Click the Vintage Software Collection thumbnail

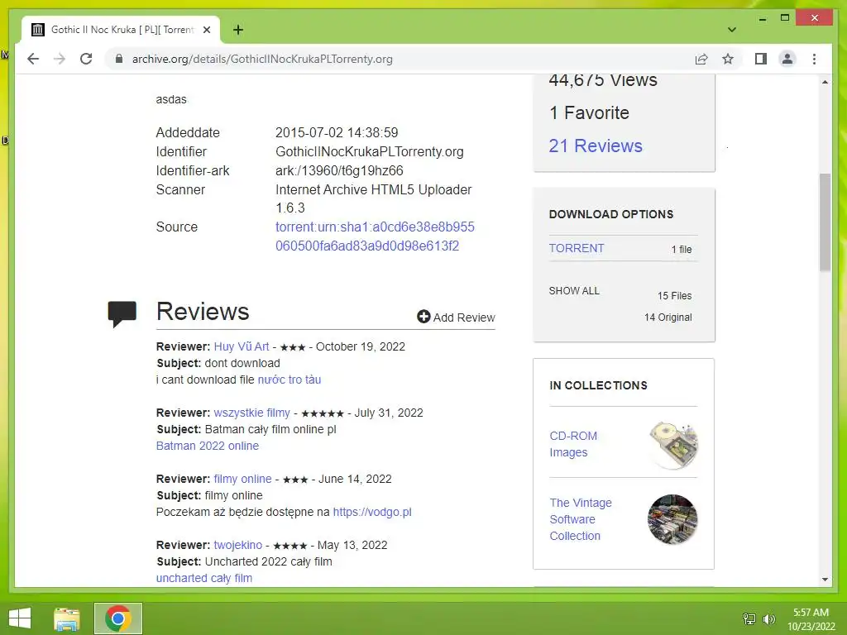point(672,519)
